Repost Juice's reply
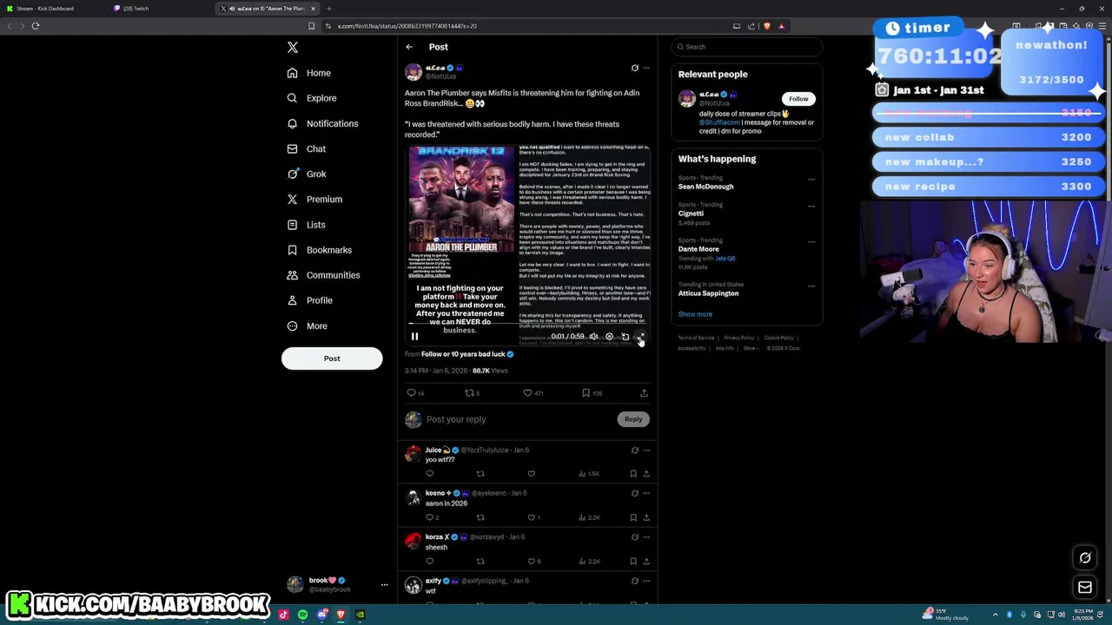 [480, 474]
